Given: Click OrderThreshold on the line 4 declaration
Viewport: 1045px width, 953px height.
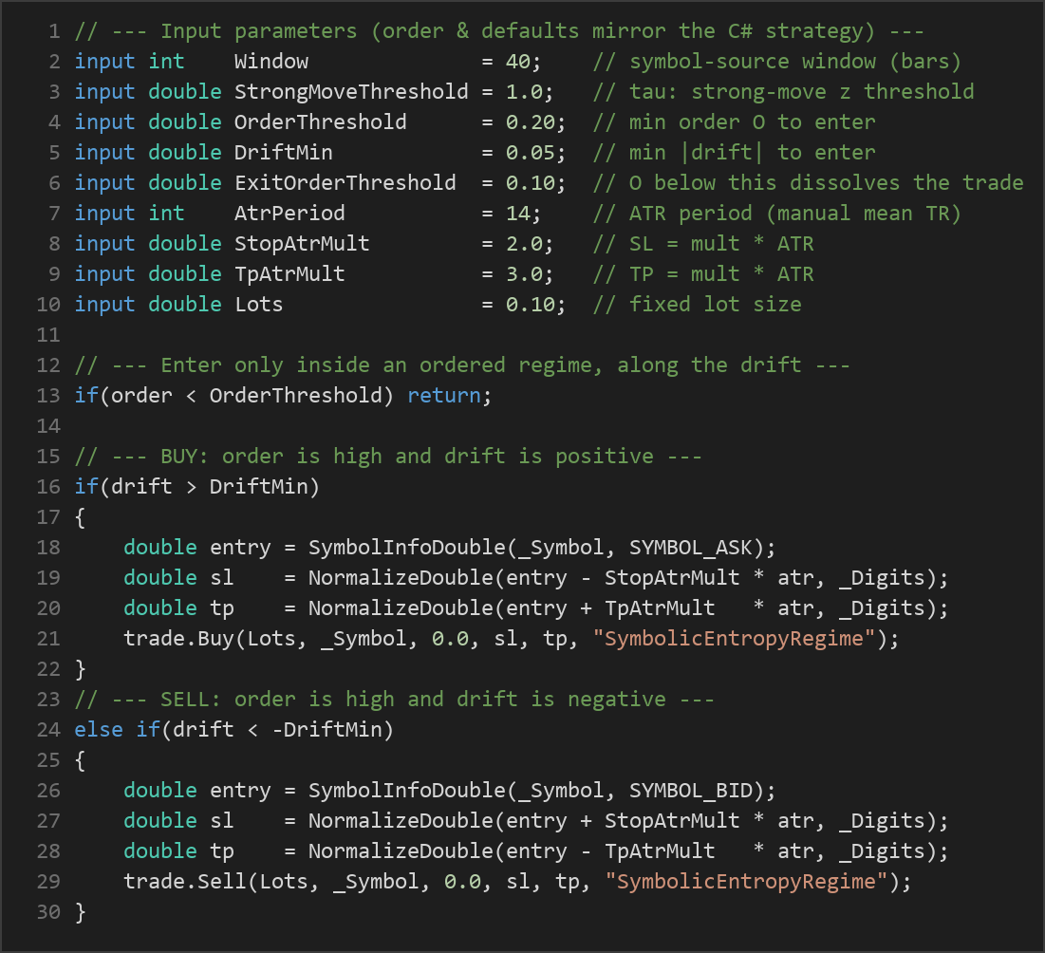Looking at the screenshot, I should pos(321,121).
